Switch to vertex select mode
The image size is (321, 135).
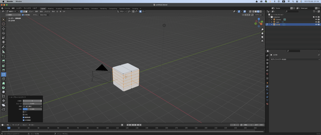[x=21, y=11]
